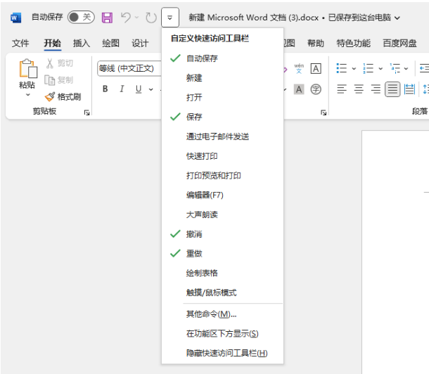The height and width of the screenshot is (374, 429).
Task: Enable 大声朗读 in the Quick Access menu
Action: (222, 214)
